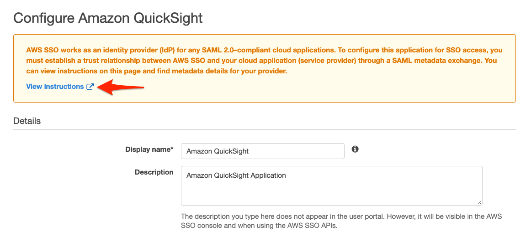Viewport: 531px width, 242px height.
Task: Click "AWS SSO works as an identity provider" text
Action: [x=86, y=50]
